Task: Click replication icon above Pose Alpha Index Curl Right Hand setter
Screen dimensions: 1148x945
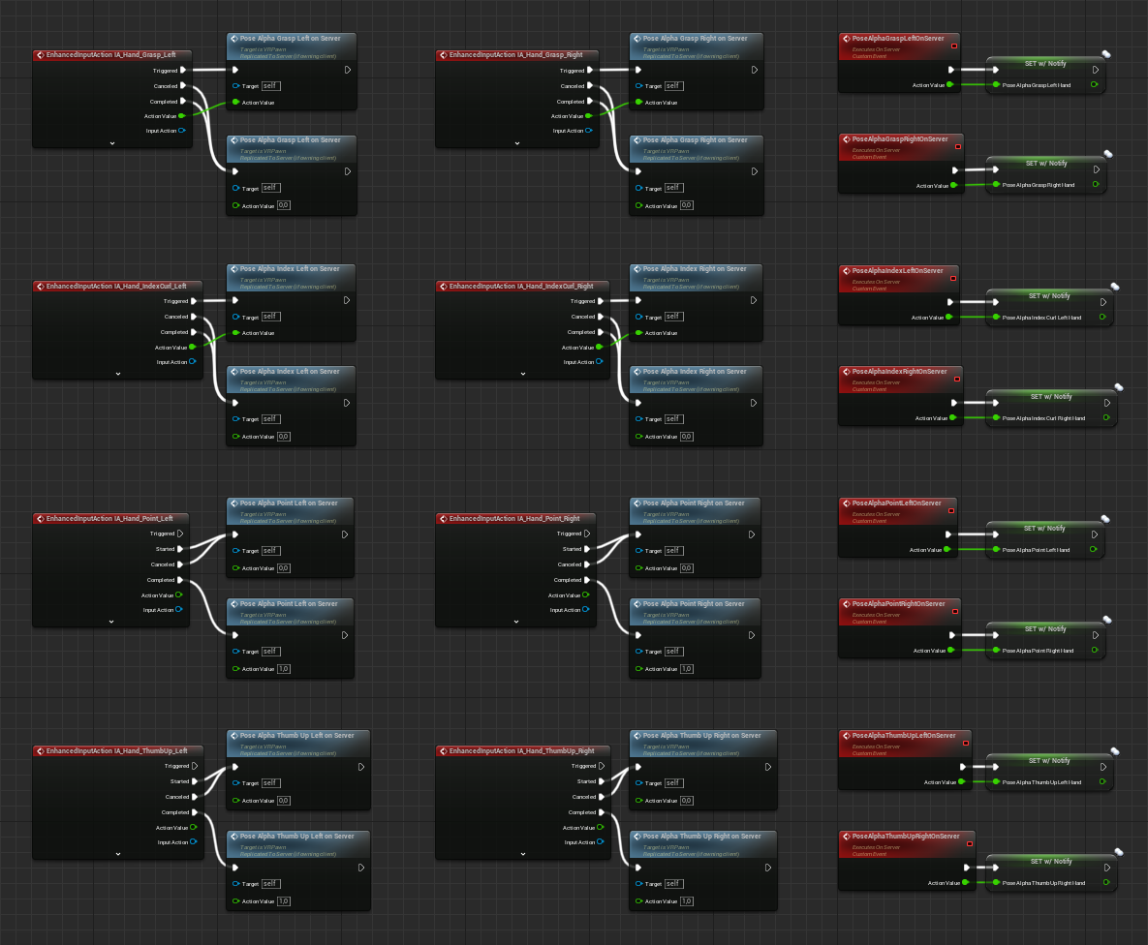Action: tap(1119, 387)
